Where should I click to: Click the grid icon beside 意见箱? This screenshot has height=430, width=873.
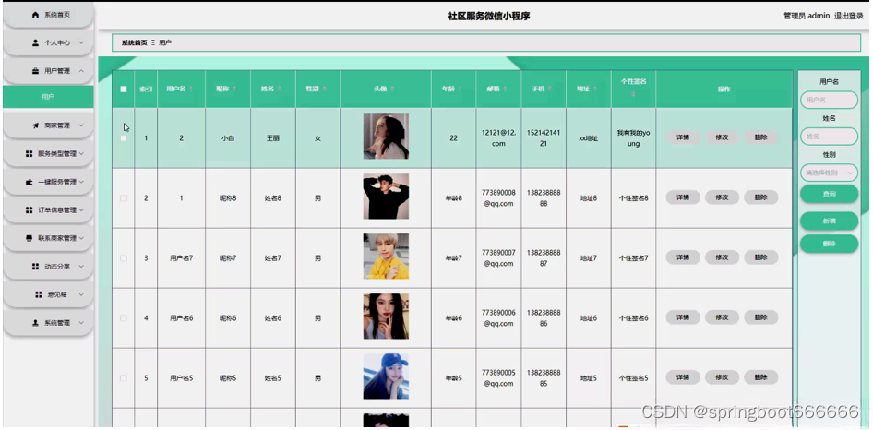pyautogui.click(x=39, y=294)
